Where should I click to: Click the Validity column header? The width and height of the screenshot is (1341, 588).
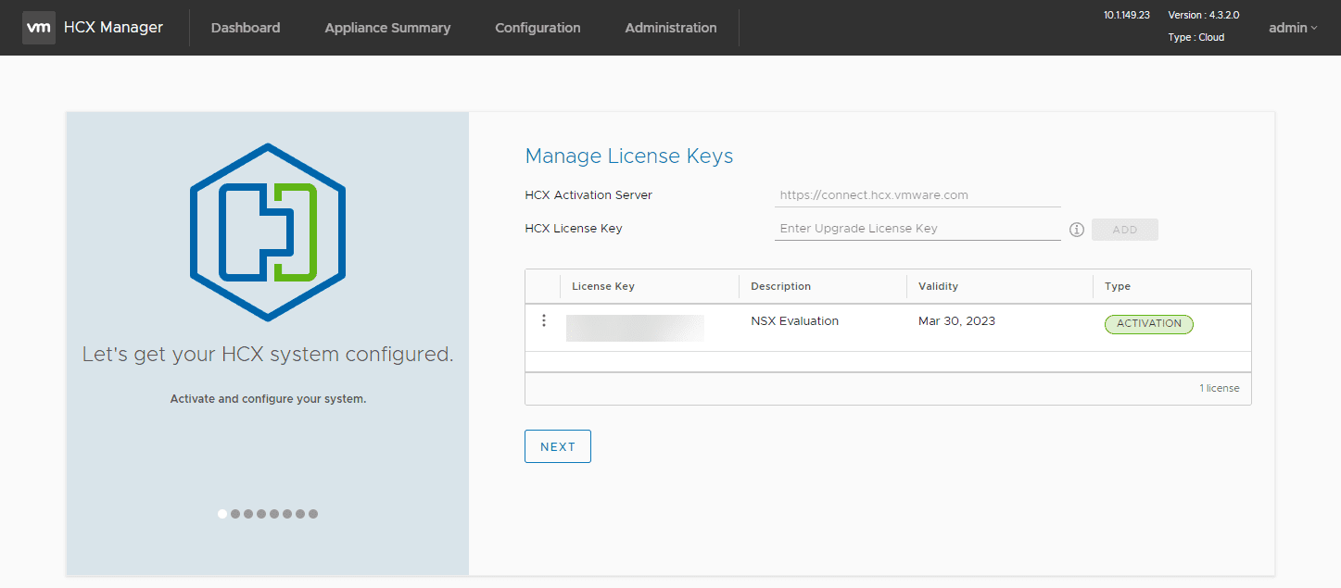pos(938,286)
